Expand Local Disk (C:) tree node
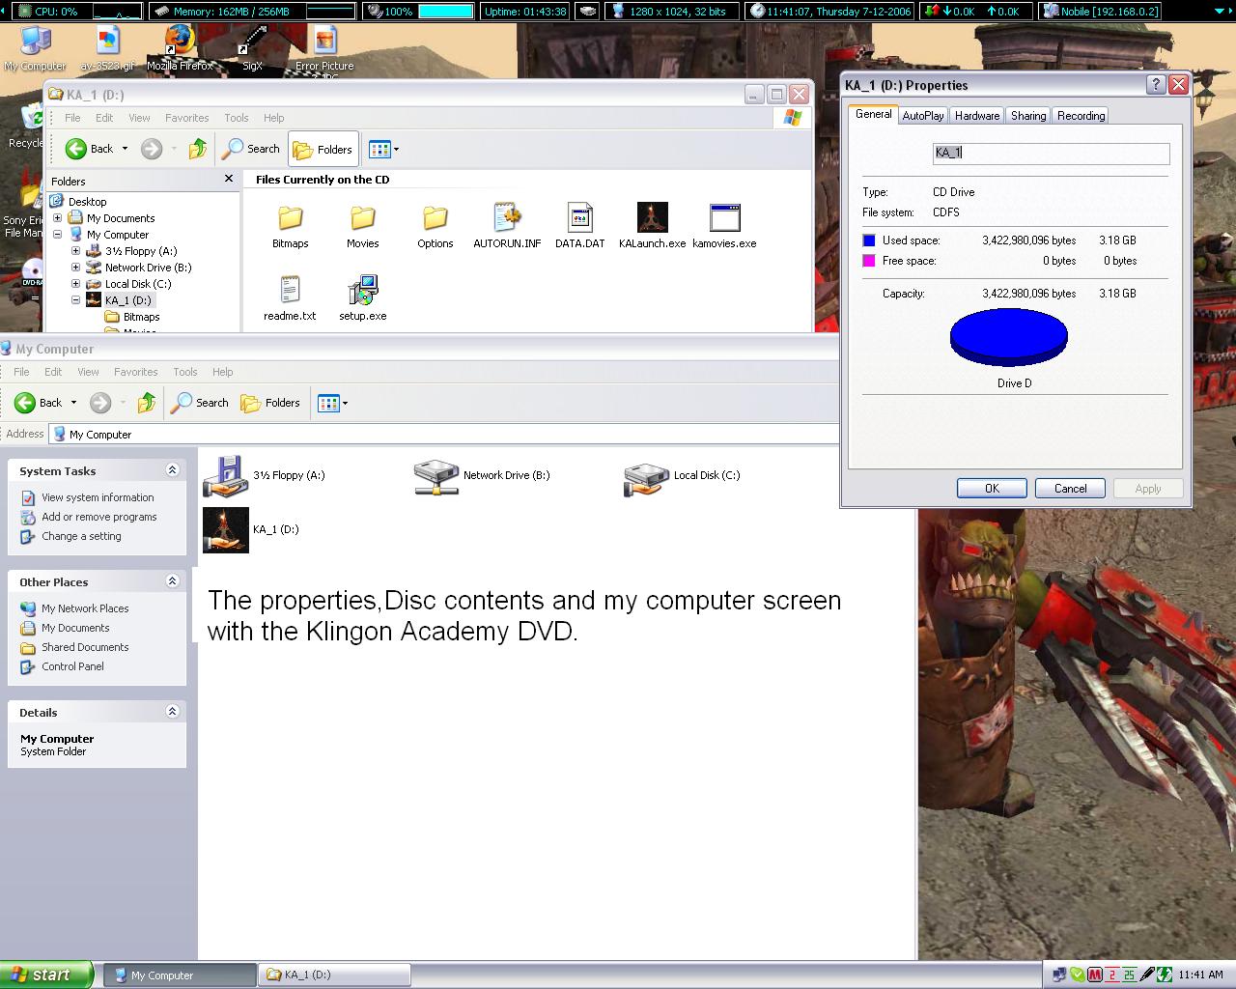This screenshot has width=1236, height=989. pos(76,284)
